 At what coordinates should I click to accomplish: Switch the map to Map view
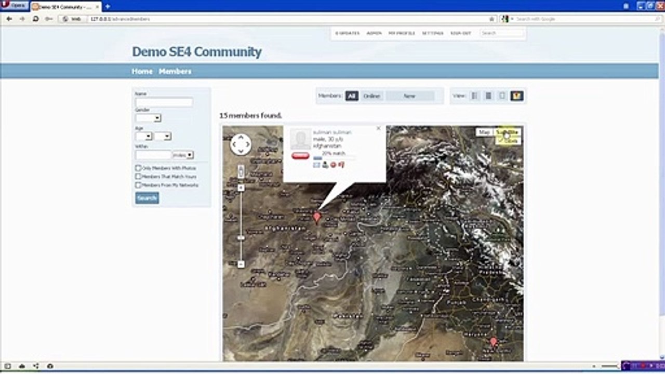(x=484, y=132)
